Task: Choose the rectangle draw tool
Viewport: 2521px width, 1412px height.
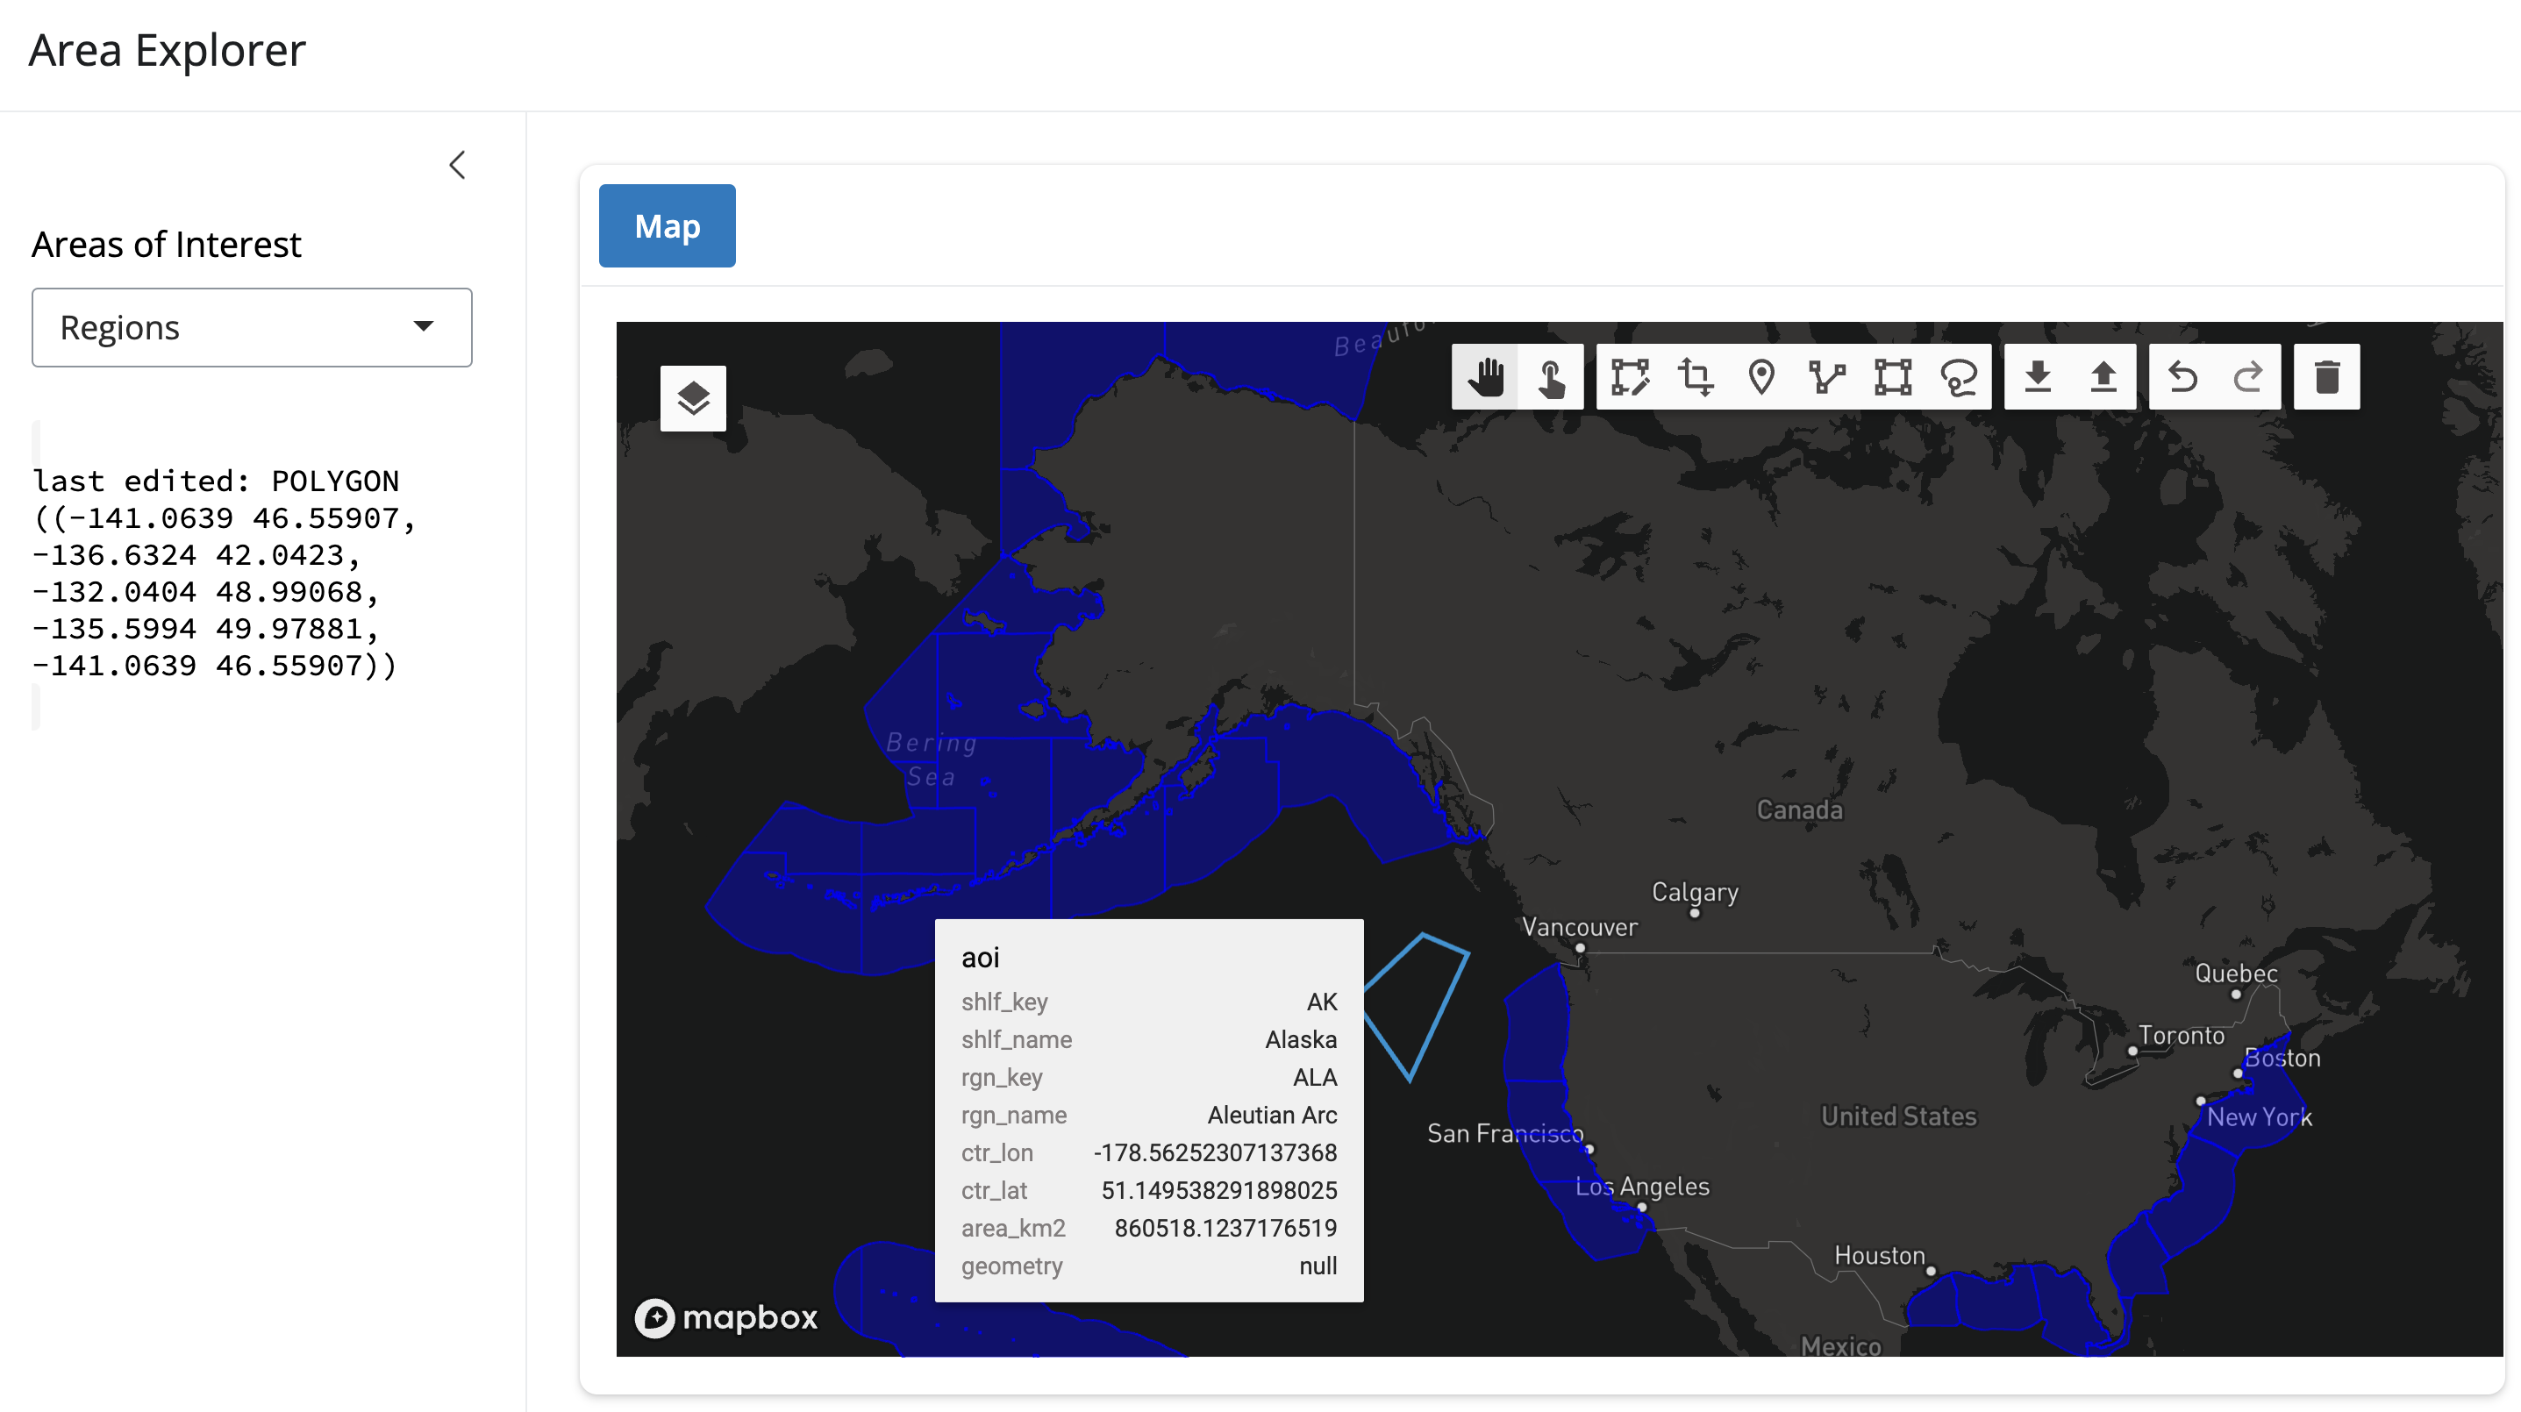Action: (1892, 377)
